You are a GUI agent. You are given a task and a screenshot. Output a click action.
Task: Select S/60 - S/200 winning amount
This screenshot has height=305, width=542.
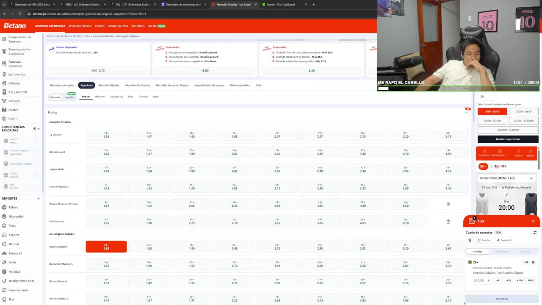coord(492,111)
